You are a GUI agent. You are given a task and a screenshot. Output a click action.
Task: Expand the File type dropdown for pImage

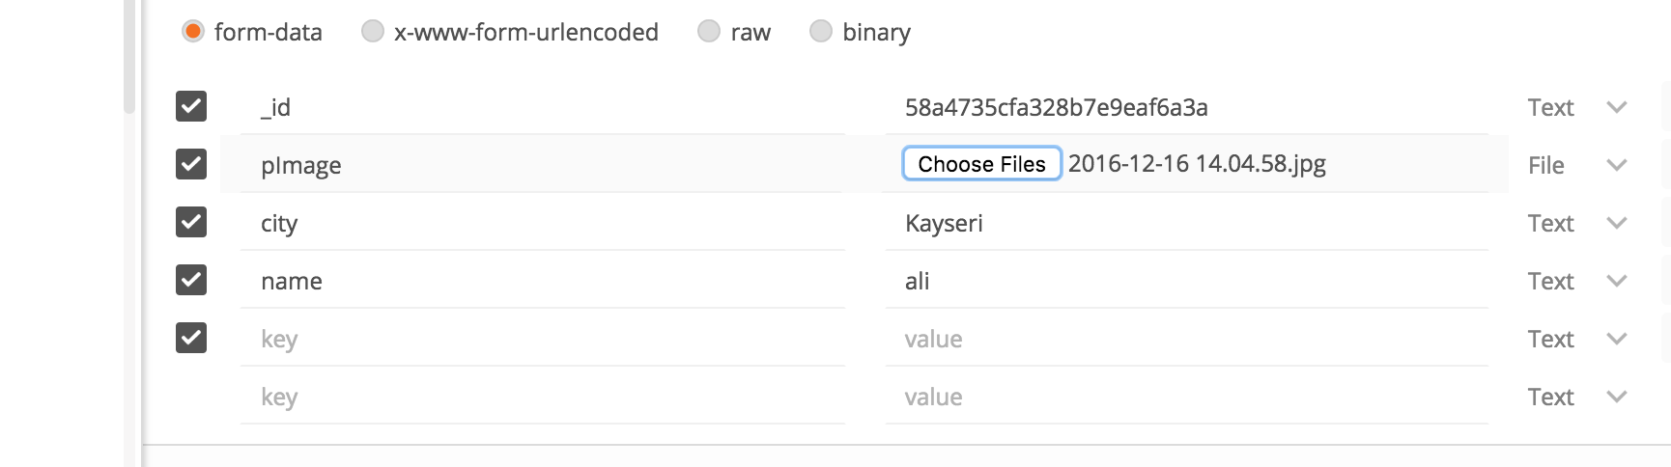coord(1617,165)
